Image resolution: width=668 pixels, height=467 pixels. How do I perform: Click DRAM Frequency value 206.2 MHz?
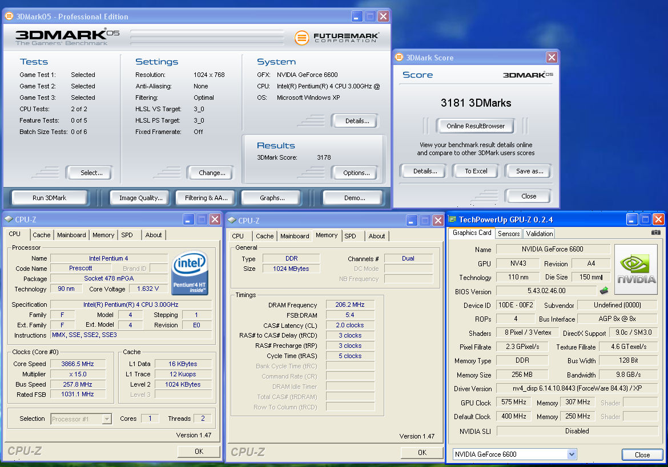tap(350, 304)
